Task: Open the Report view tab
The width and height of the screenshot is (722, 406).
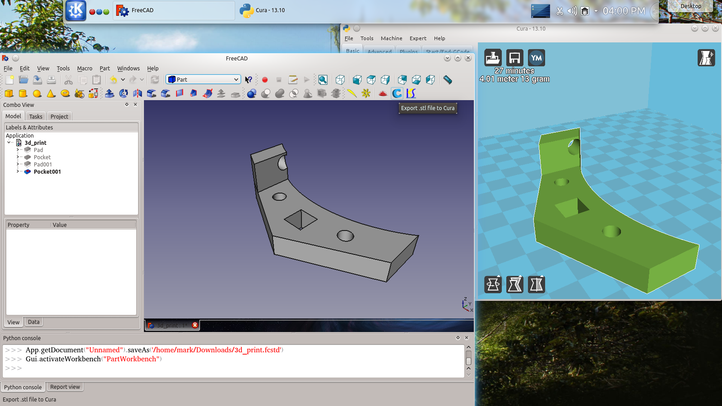Action: [x=65, y=387]
